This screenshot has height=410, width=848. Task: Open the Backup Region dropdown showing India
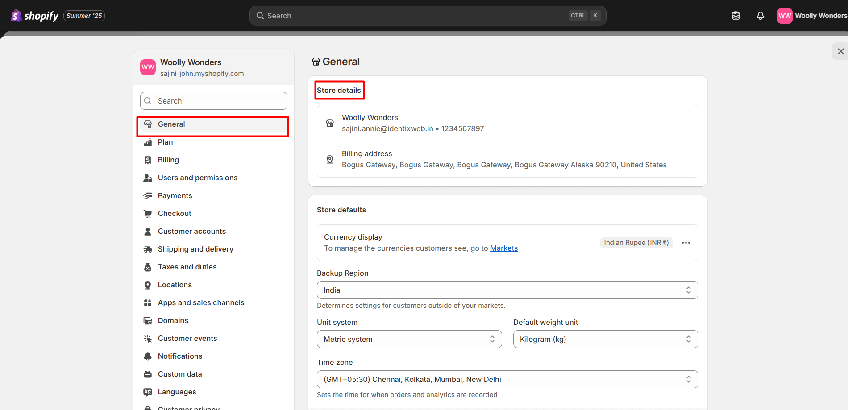click(507, 290)
